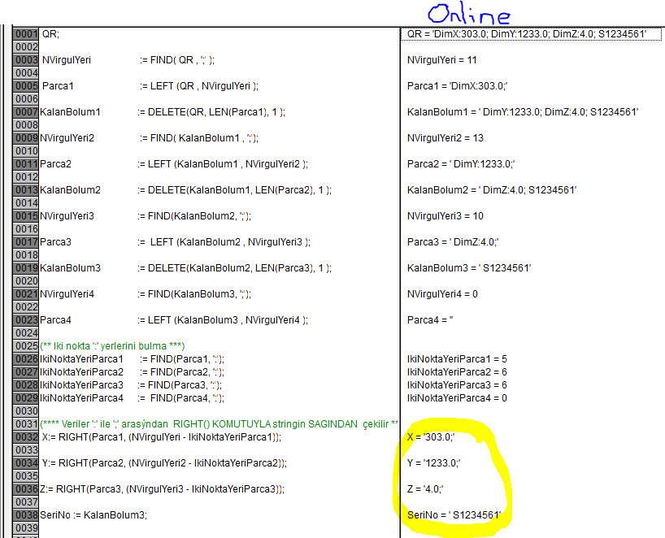Select the online value 'NVirgulYeri4 = 0'
Screen dimensions: 665x538
click(x=442, y=294)
